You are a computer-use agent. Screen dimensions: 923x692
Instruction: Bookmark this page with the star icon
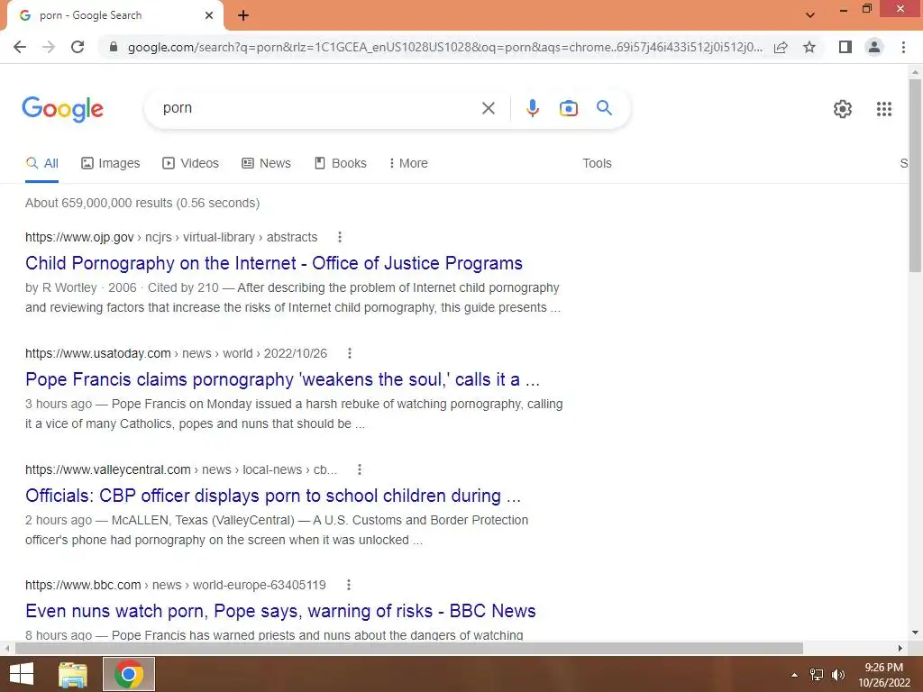coord(809,47)
